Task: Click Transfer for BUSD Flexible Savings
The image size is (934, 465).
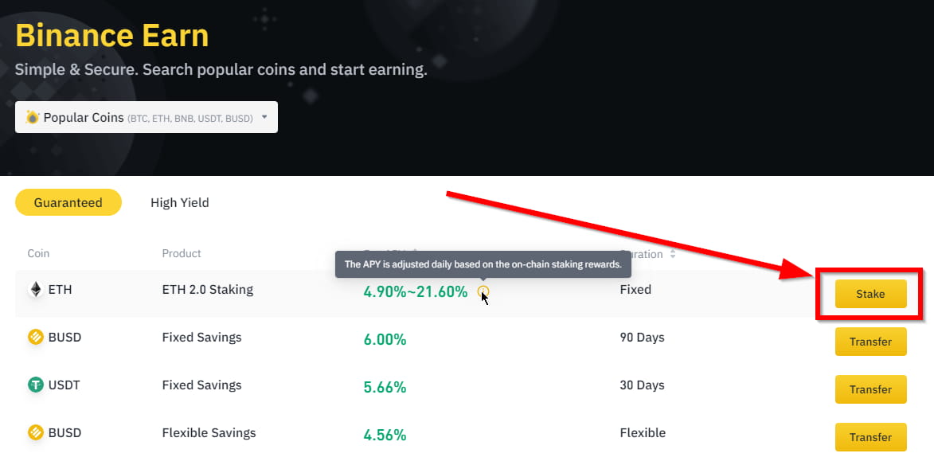Action: coord(870,437)
